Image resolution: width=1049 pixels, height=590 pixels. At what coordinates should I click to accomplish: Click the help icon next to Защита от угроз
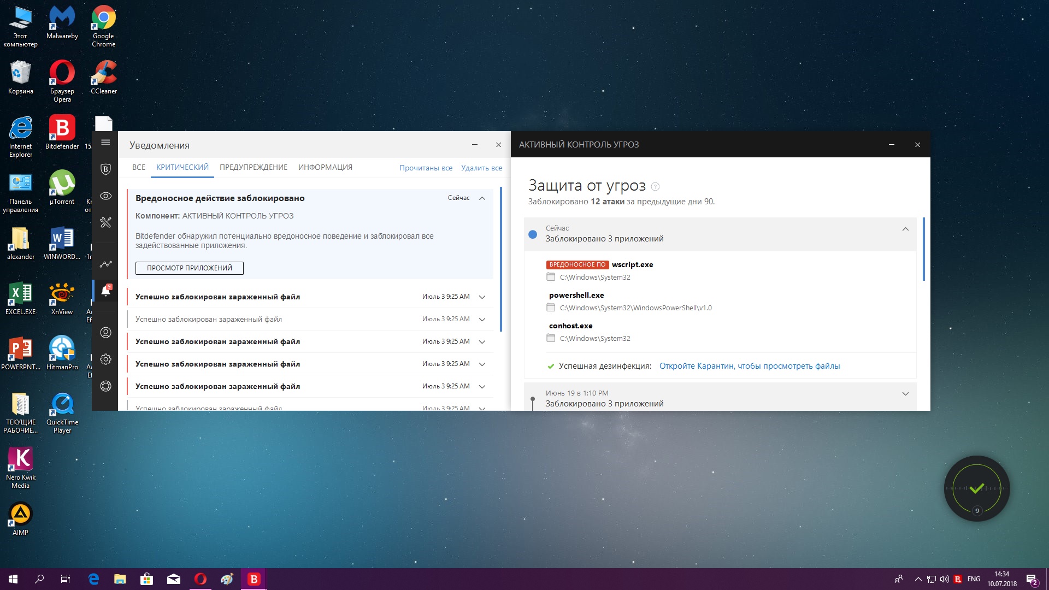[656, 187]
